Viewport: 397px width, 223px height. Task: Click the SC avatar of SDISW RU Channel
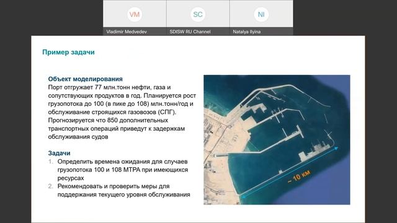(x=198, y=14)
